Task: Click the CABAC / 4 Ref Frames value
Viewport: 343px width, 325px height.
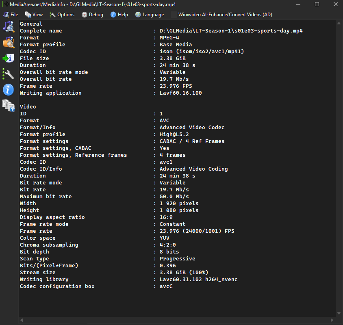Action: pos(192,141)
